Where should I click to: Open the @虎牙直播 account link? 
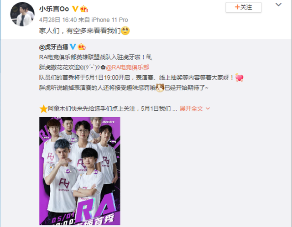coord(54,47)
